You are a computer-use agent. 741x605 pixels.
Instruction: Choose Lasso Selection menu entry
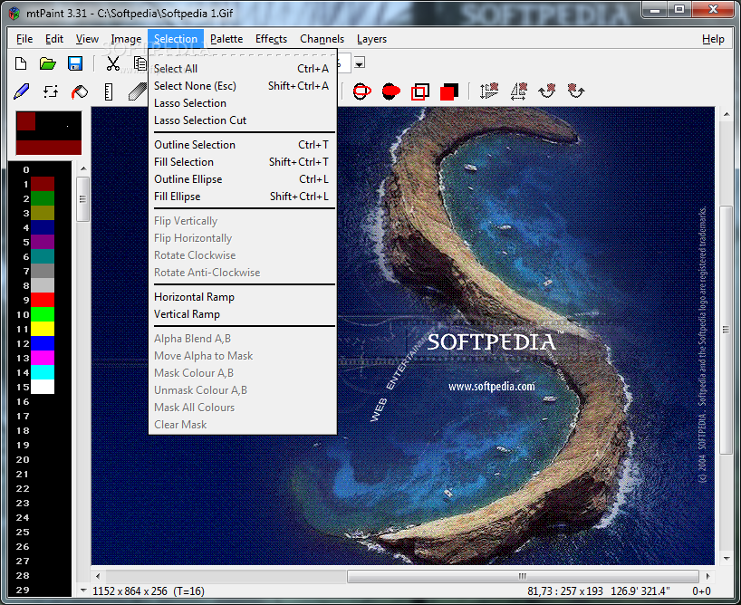pos(242,103)
